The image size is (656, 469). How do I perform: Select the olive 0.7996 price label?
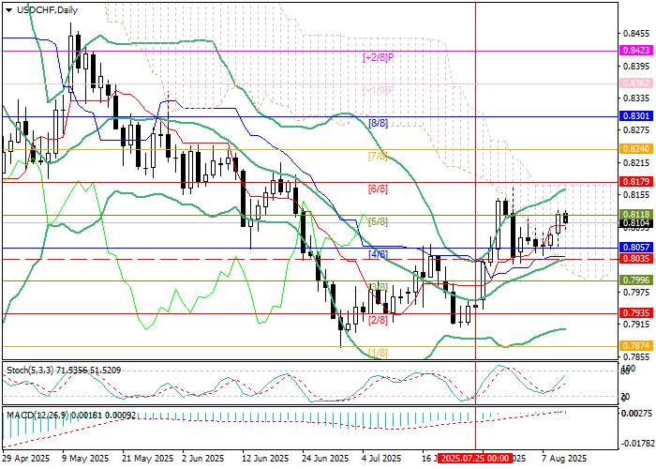coord(636,280)
